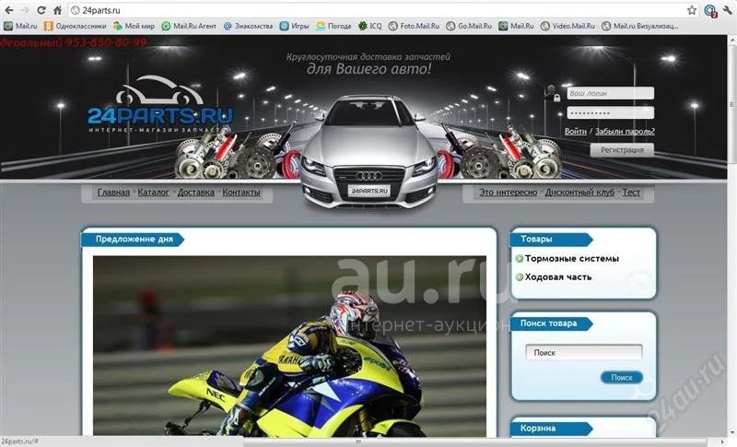Image resolution: width=737 pixels, height=447 pixels.
Task: Open the Каталог menu item
Action: (153, 193)
